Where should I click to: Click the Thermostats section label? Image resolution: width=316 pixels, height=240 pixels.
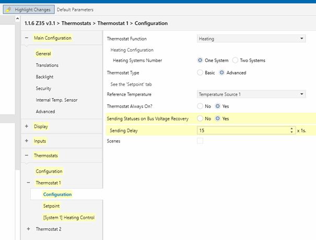point(46,155)
